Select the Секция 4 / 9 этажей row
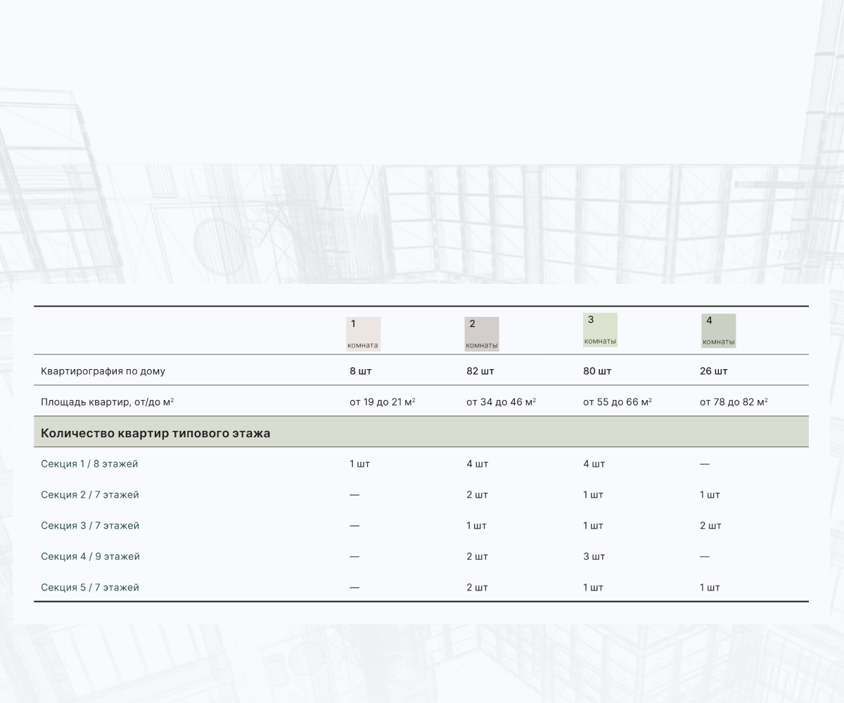 (90, 557)
